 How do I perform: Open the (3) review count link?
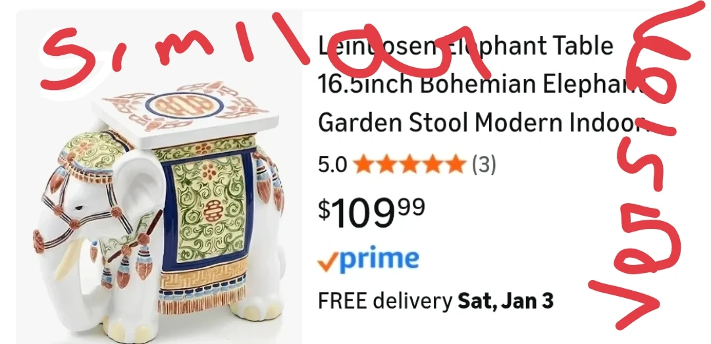click(x=484, y=164)
